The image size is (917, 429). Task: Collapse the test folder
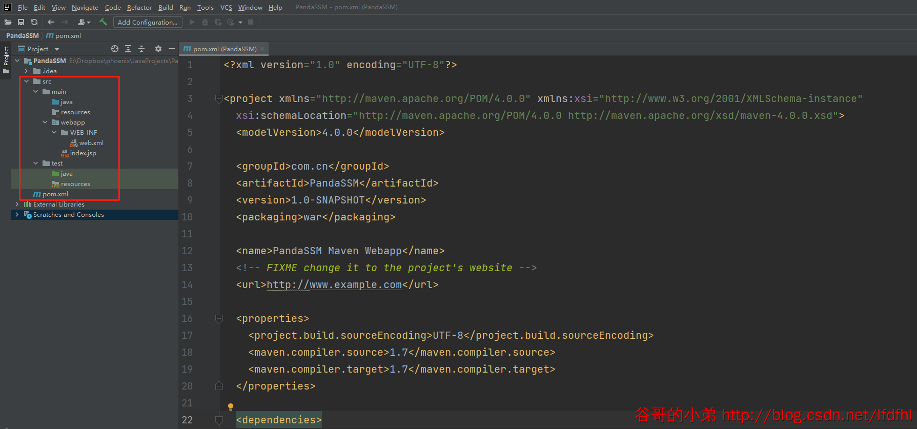[35, 163]
